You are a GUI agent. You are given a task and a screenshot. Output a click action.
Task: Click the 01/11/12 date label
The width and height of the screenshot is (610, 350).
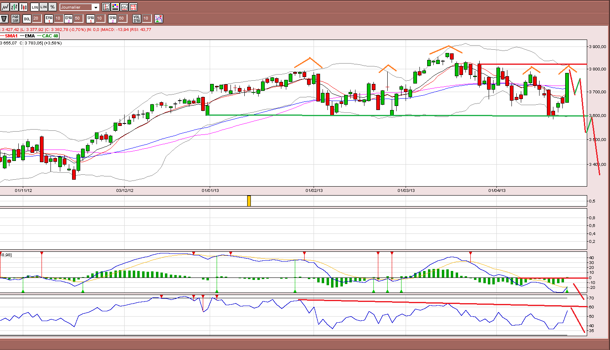point(23,190)
